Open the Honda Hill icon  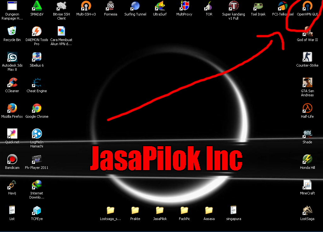pos(307,159)
